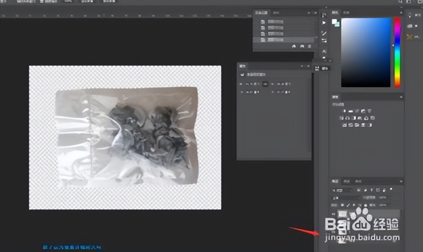Click the create new snapshot camera icon
Image resolution: width=423 pixels, height=252 pixels.
[x=302, y=46]
